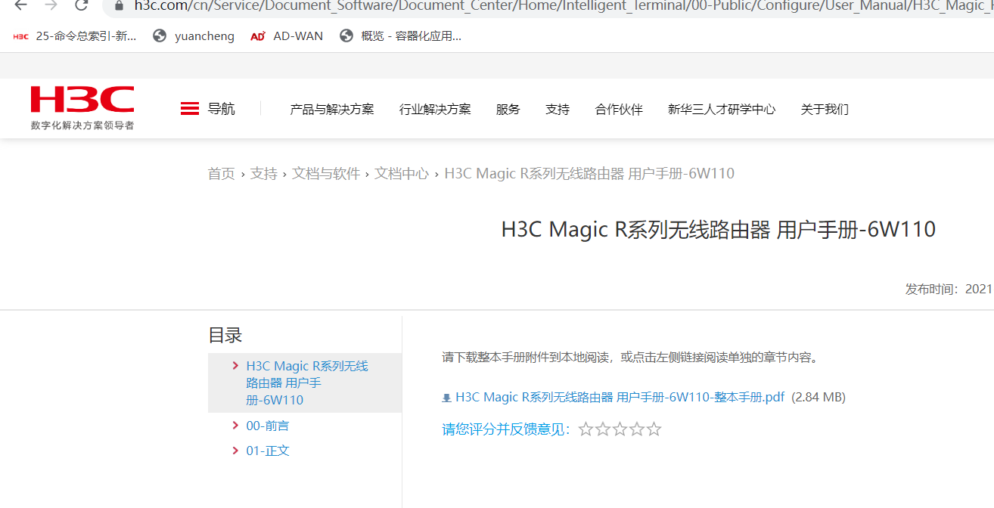Go to 文档中心 breadcrumb
The height and width of the screenshot is (508, 994).
pos(402,174)
